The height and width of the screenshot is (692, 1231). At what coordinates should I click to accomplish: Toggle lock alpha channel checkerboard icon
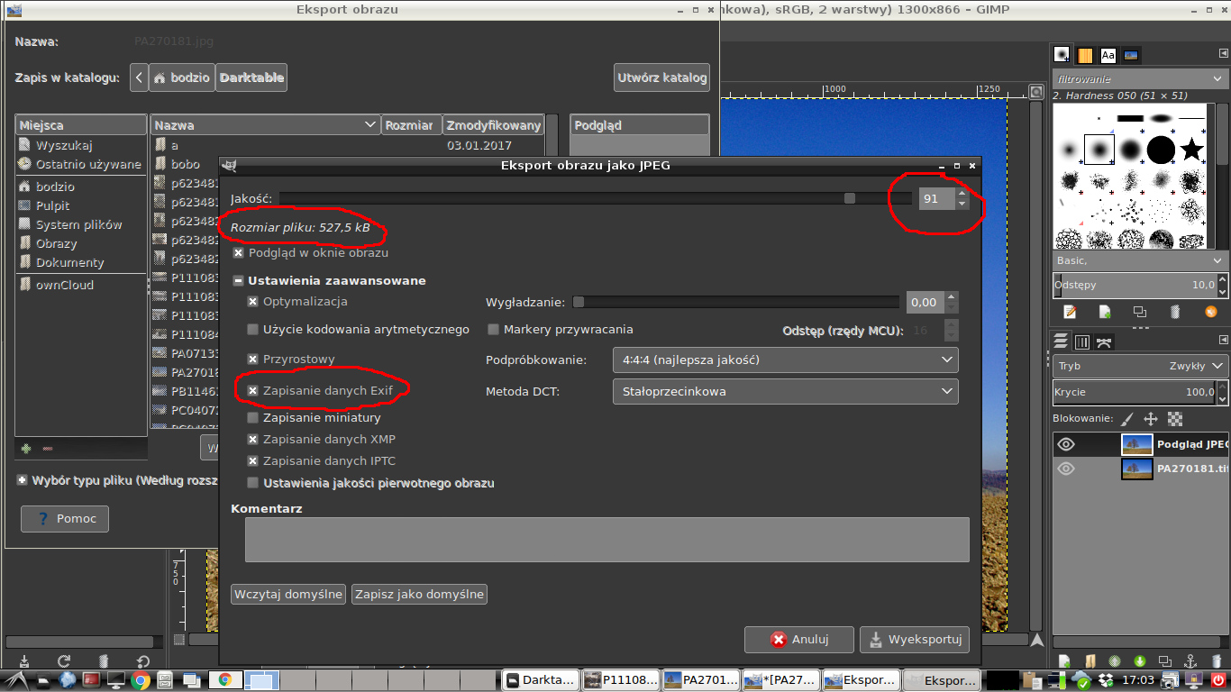(x=1175, y=419)
